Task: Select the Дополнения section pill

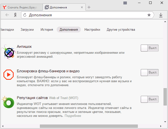Action: (69, 30)
